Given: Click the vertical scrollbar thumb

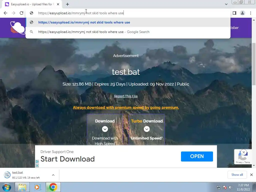Looking at the screenshot, I should point(254,64).
